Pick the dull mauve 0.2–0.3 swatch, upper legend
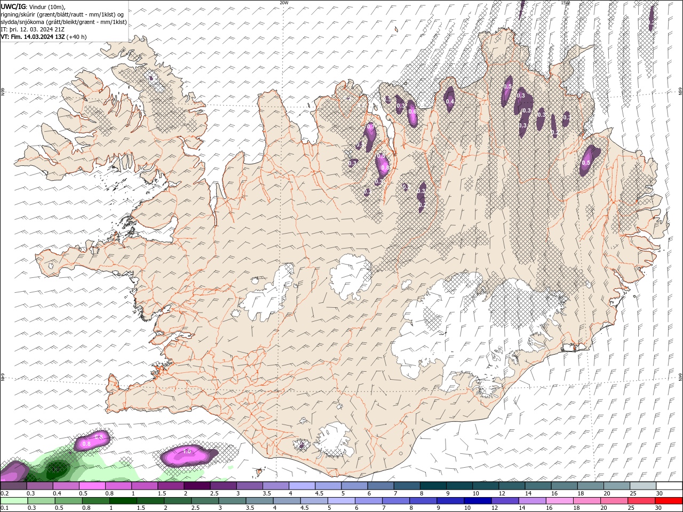Image resolution: width=683 pixels, height=512 pixels. pos(14,486)
